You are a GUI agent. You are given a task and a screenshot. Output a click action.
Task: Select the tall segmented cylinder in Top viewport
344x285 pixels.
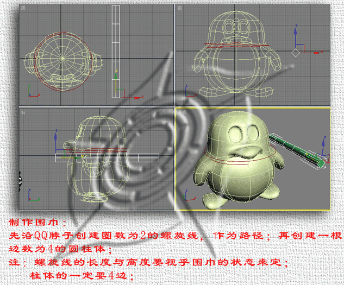point(116,52)
